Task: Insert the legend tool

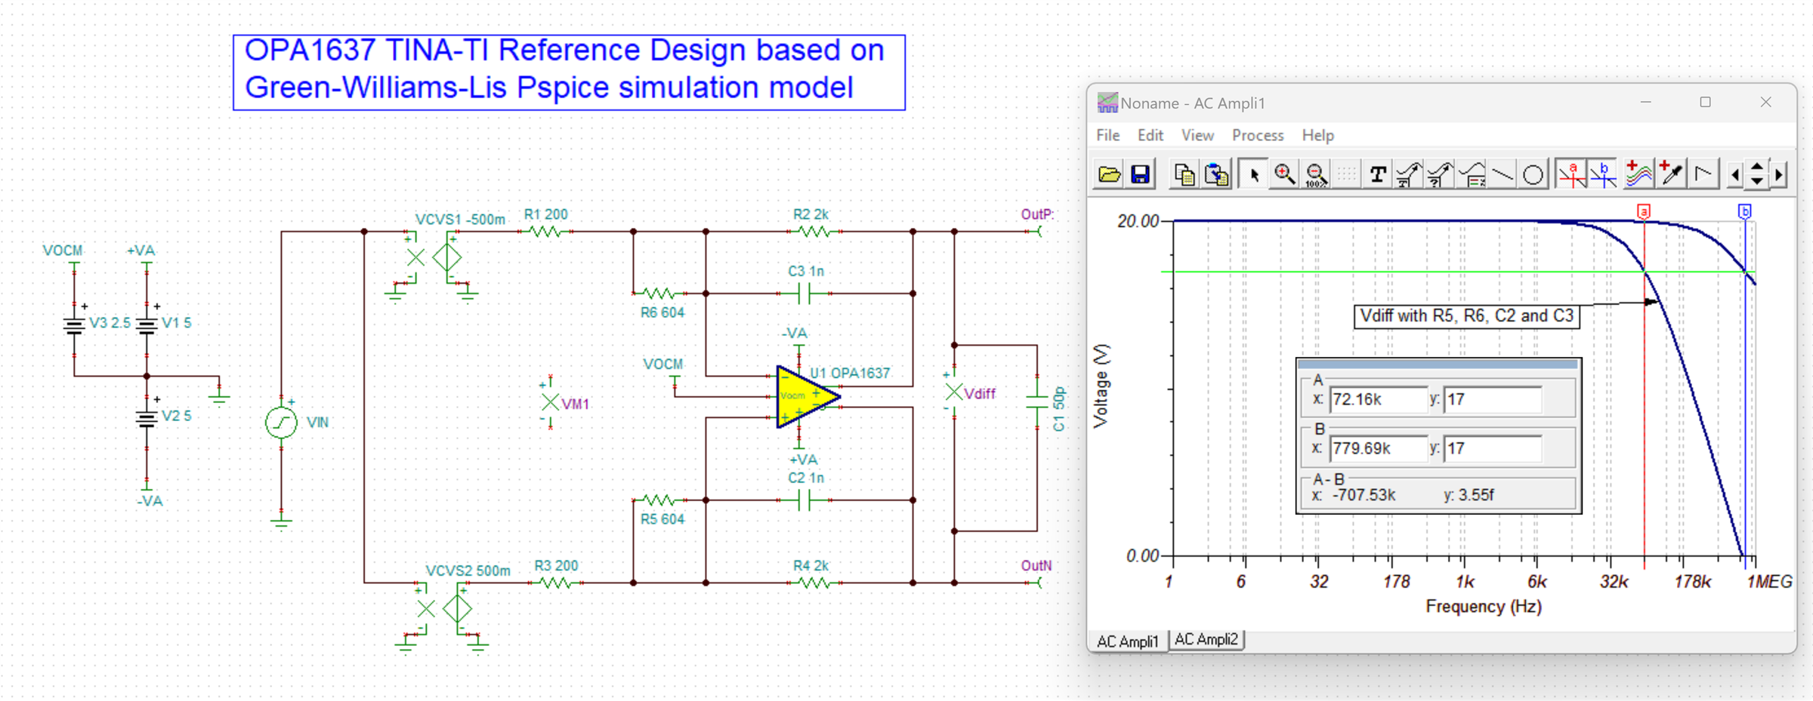Action: [1472, 174]
